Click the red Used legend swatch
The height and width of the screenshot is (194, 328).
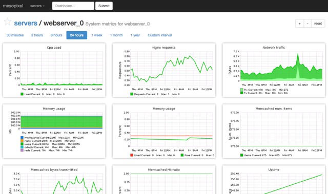132,155
